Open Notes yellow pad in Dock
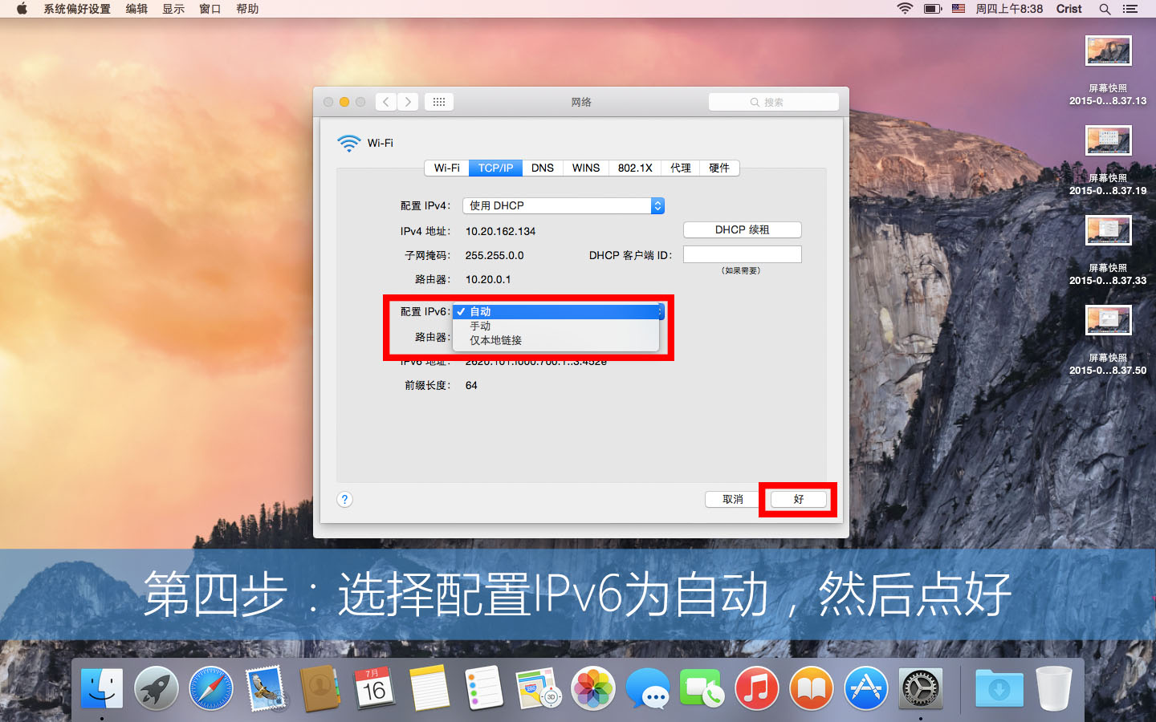Screen dimensions: 1156x722 point(429,688)
